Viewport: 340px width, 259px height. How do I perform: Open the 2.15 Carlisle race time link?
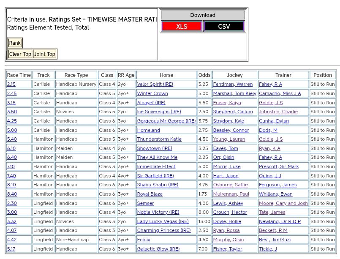(x=11, y=85)
